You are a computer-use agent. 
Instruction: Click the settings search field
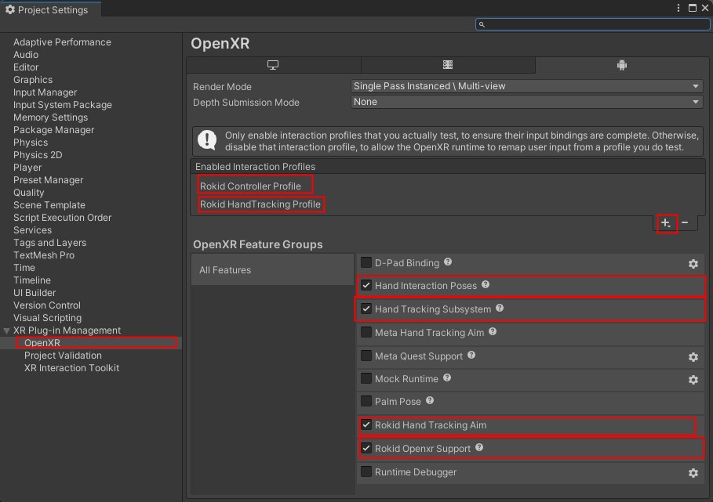point(592,24)
